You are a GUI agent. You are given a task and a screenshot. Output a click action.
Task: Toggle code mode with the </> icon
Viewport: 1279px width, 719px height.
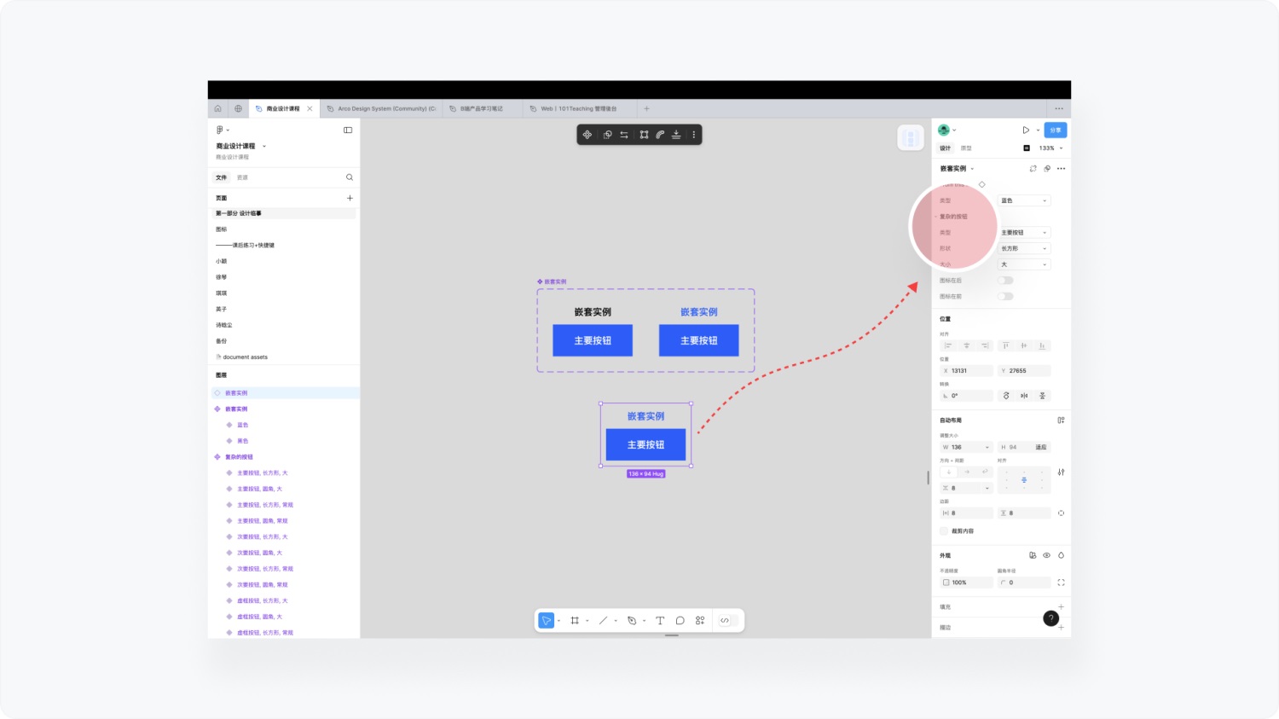coord(726,620)
